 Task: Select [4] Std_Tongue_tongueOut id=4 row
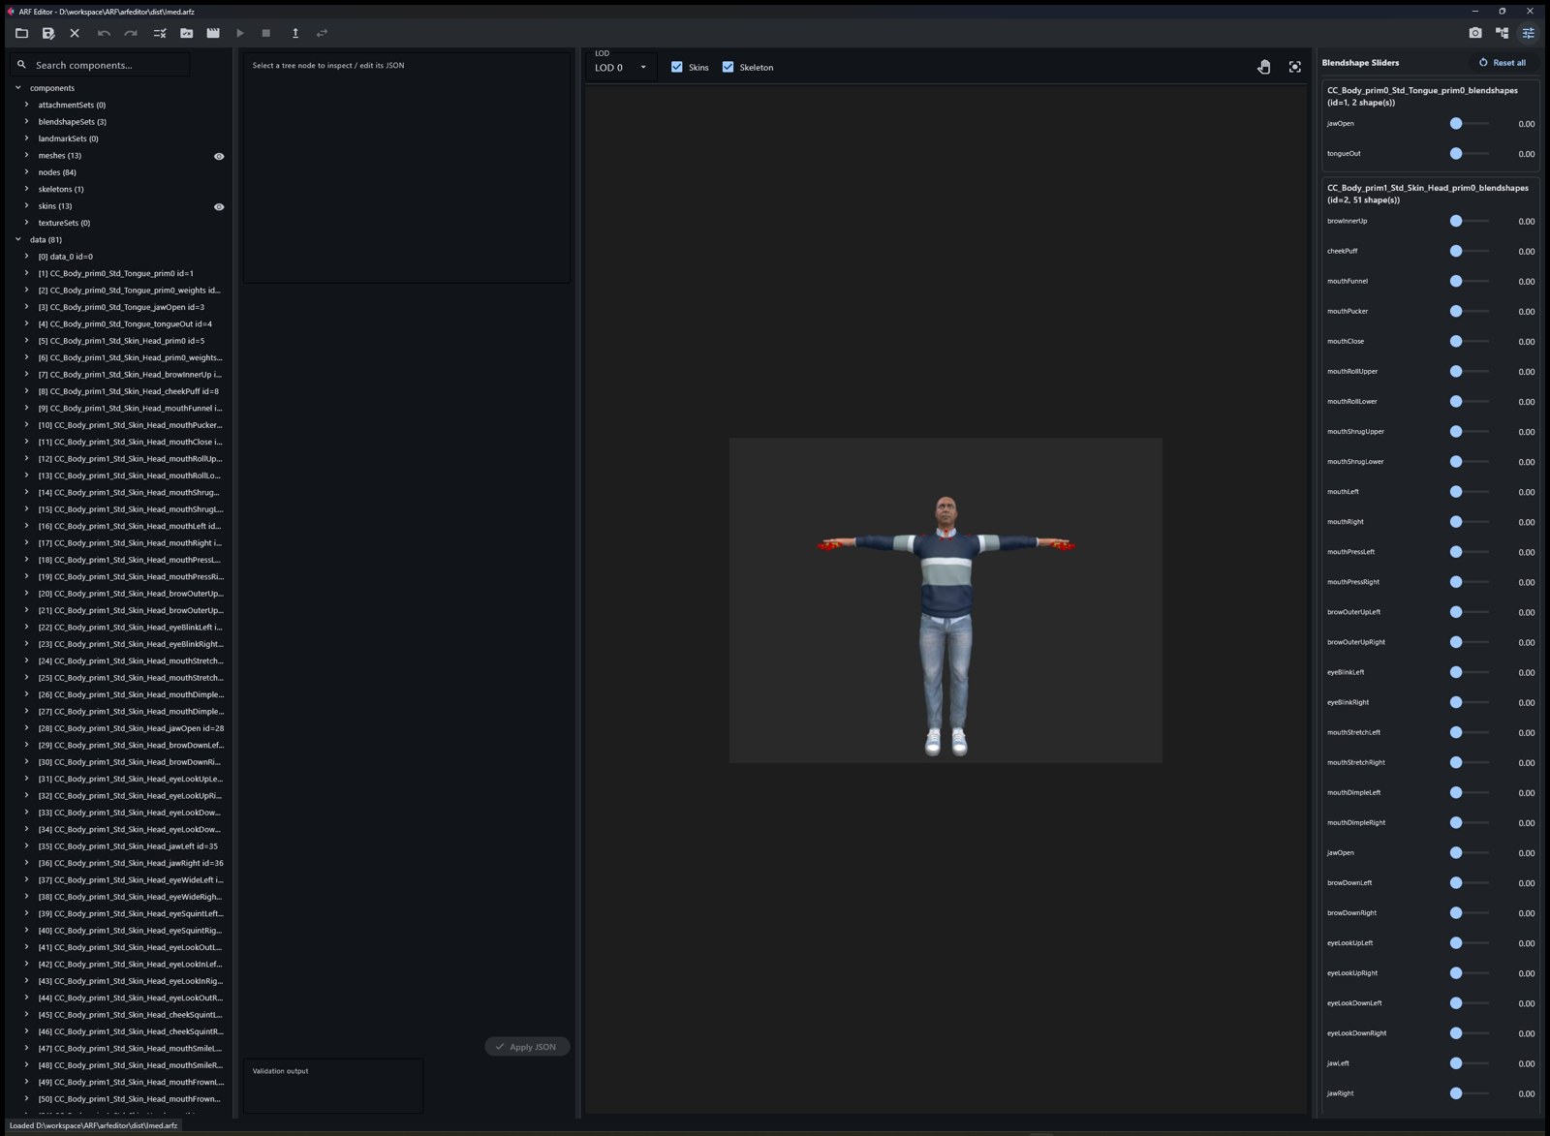pos(123,324)
